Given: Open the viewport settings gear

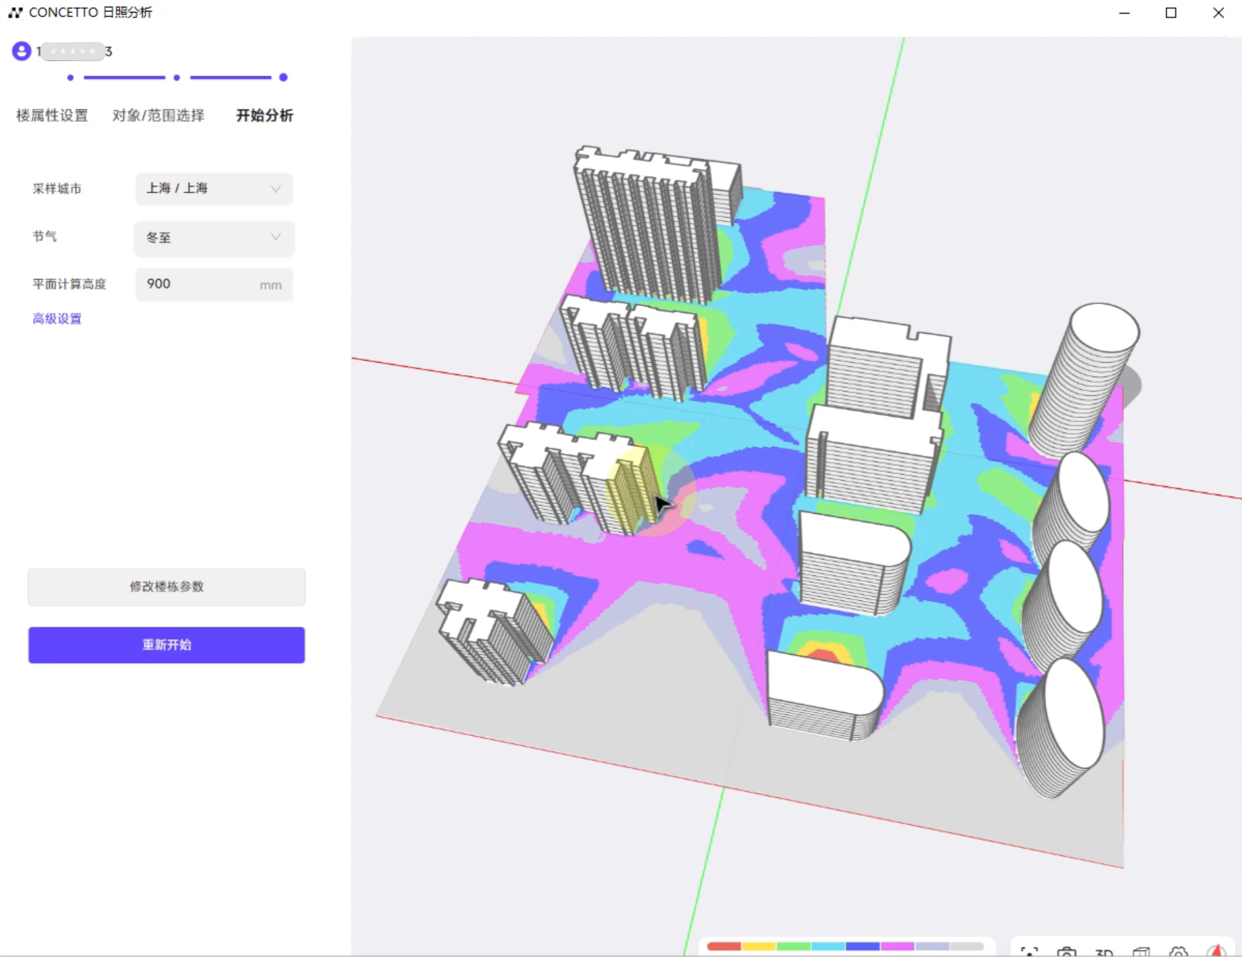Looking at the screenshot, I should [x=1179, y=952].
